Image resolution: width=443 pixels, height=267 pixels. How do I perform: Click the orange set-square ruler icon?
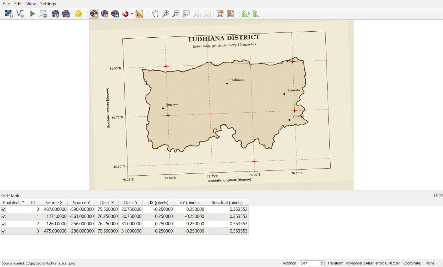[140, 14]
